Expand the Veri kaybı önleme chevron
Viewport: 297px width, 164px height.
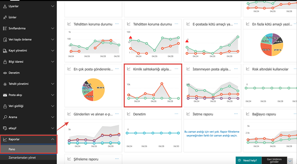click(x=53, y=39)
